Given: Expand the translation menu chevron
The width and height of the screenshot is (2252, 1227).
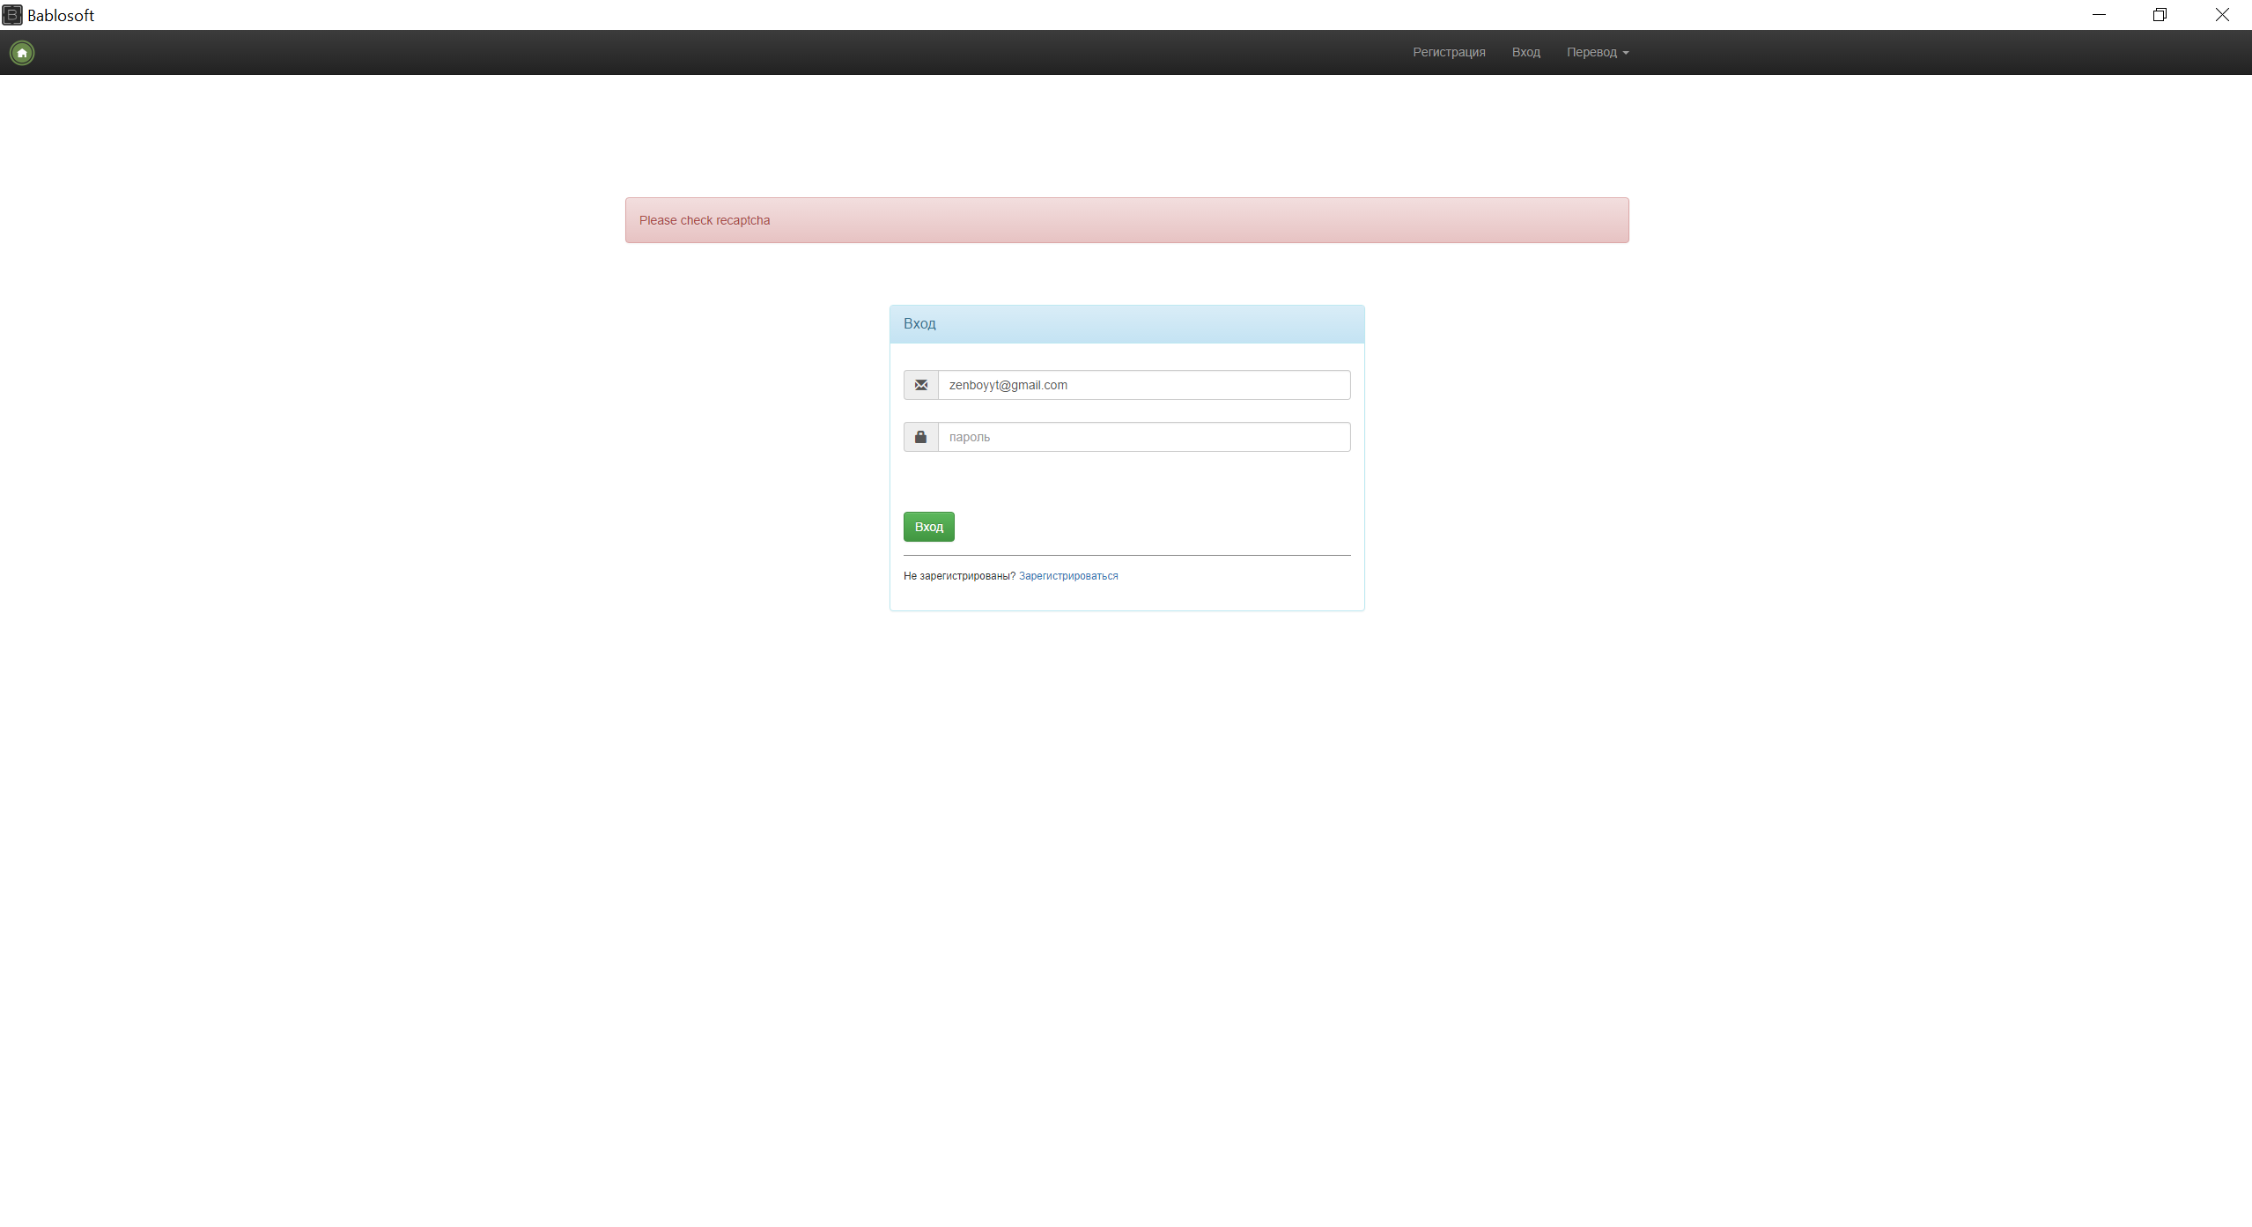Looking at the screenshot, I should tap(1625, 53).
